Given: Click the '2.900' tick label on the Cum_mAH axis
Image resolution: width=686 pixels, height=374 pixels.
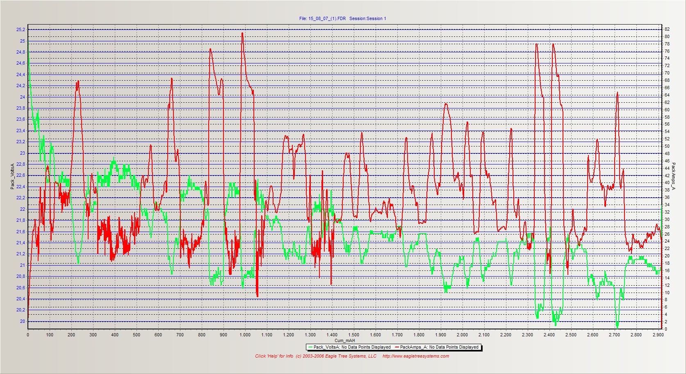Looking at the screenshot, I should [x=658, y=335].
